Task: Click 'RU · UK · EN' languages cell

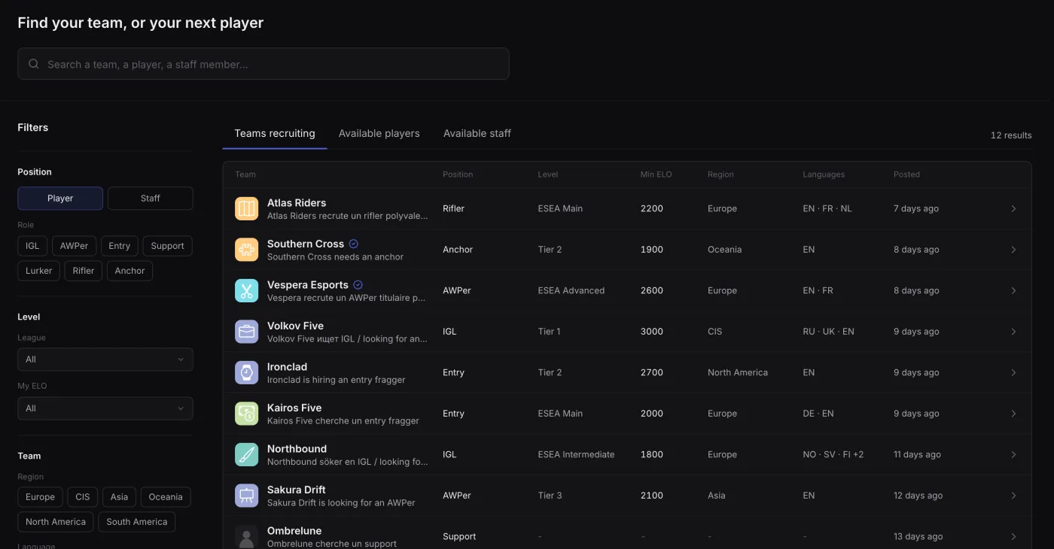Action: 828,332
